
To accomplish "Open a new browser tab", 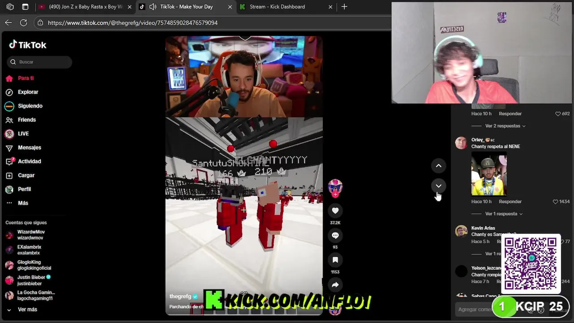I will click(x=344, y=7).
